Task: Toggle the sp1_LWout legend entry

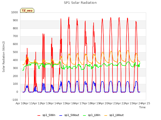Action: (114, 115)
